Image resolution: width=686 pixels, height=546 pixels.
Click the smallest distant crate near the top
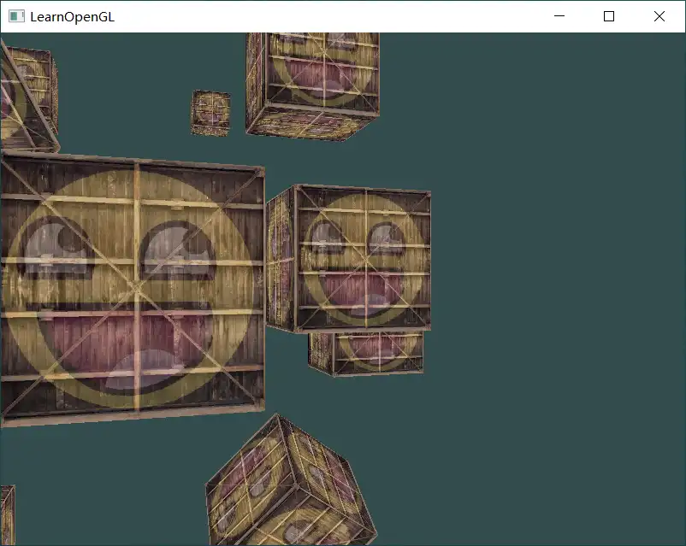[210, 113]
